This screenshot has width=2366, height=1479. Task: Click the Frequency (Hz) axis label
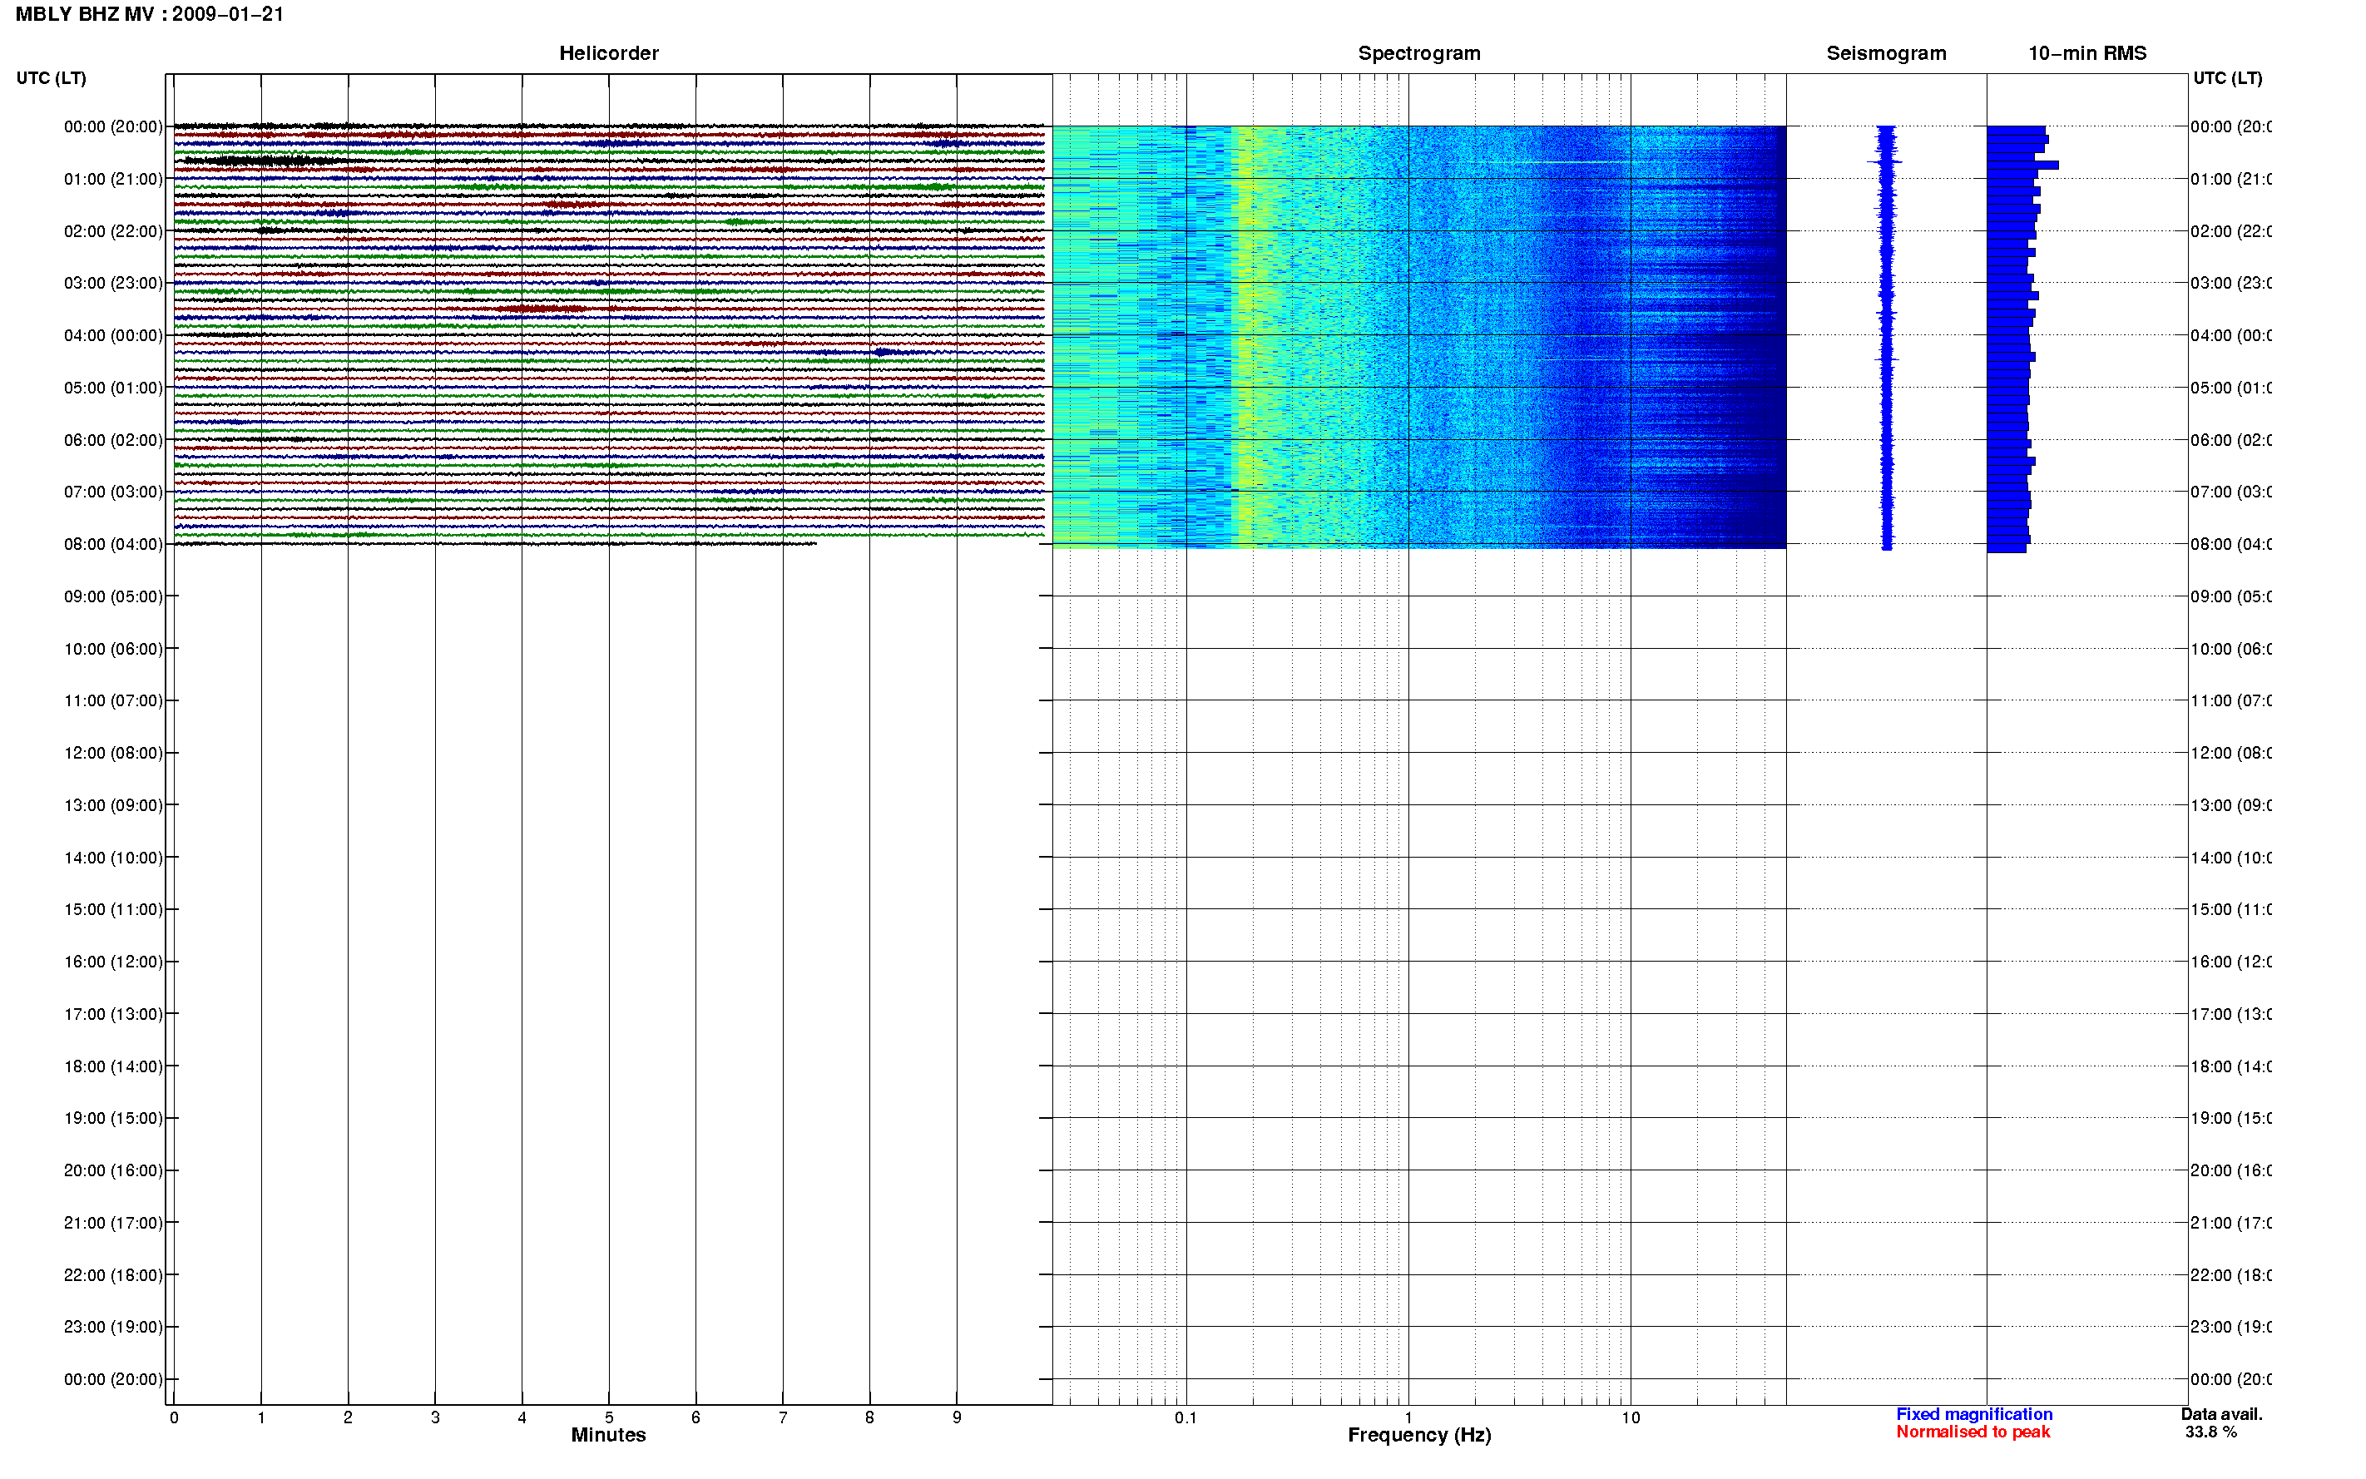pos(1418,1435)
